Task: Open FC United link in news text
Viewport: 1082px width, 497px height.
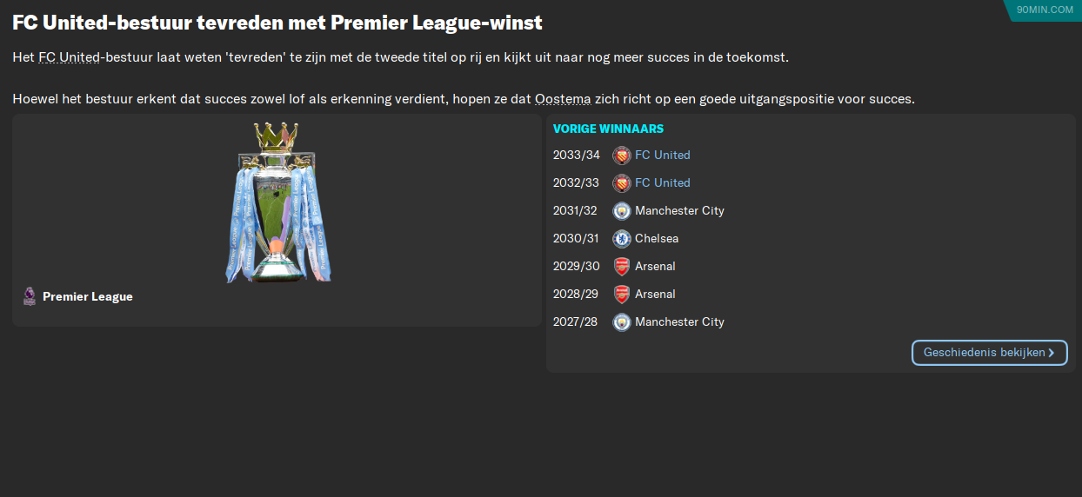Action: (x=70, y=57)
